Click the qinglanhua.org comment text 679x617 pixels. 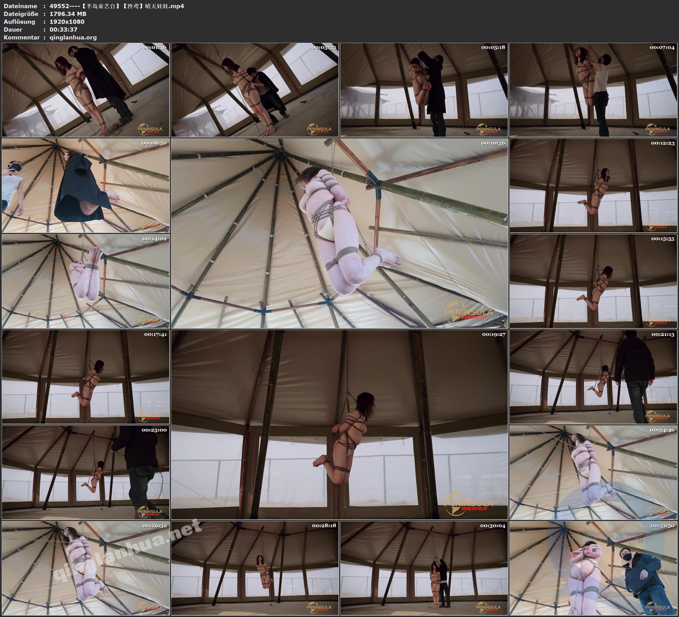click(73, 37)
